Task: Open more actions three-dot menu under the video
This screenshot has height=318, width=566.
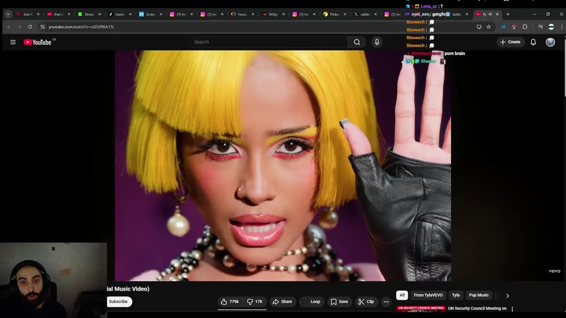Action: click(x=386, y=302)
